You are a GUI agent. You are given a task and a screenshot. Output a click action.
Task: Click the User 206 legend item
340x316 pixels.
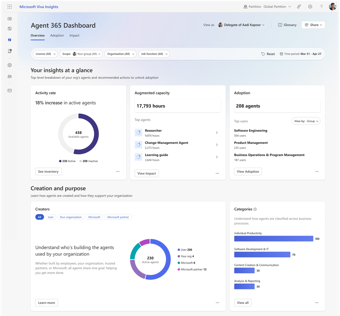coord(185,250)
